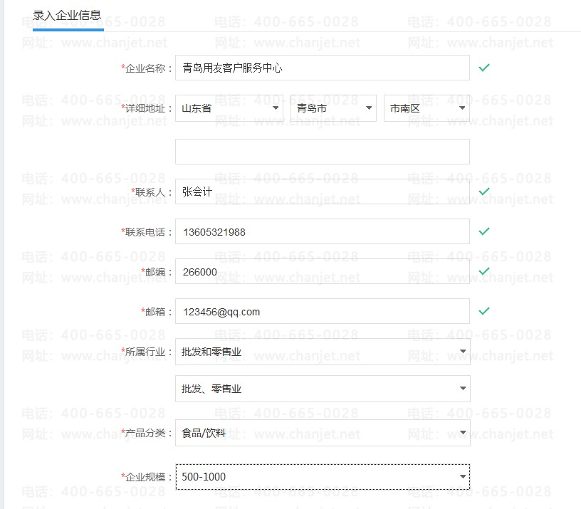Open the 青岛市 city dropdown

coord(333,108)
